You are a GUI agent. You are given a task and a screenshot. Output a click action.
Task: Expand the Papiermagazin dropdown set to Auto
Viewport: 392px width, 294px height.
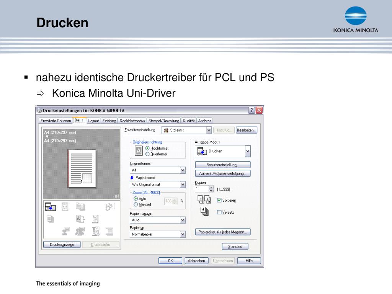click(157, 220)
